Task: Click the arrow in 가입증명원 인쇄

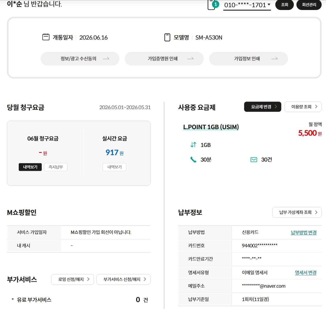Action: (190, 59)
